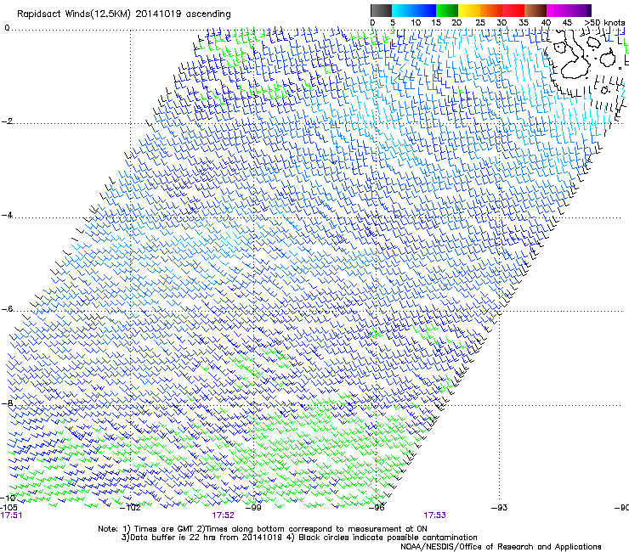Click the '35' legend scale value
The height and width of the screenshot is (552, 629).
(x=524, y=23)
